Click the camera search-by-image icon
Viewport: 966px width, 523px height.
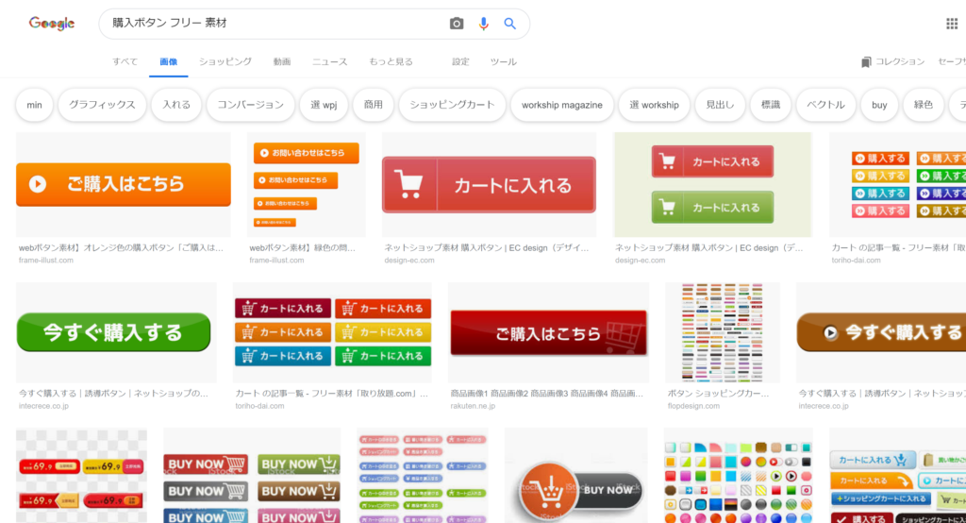tap(457, 24)
